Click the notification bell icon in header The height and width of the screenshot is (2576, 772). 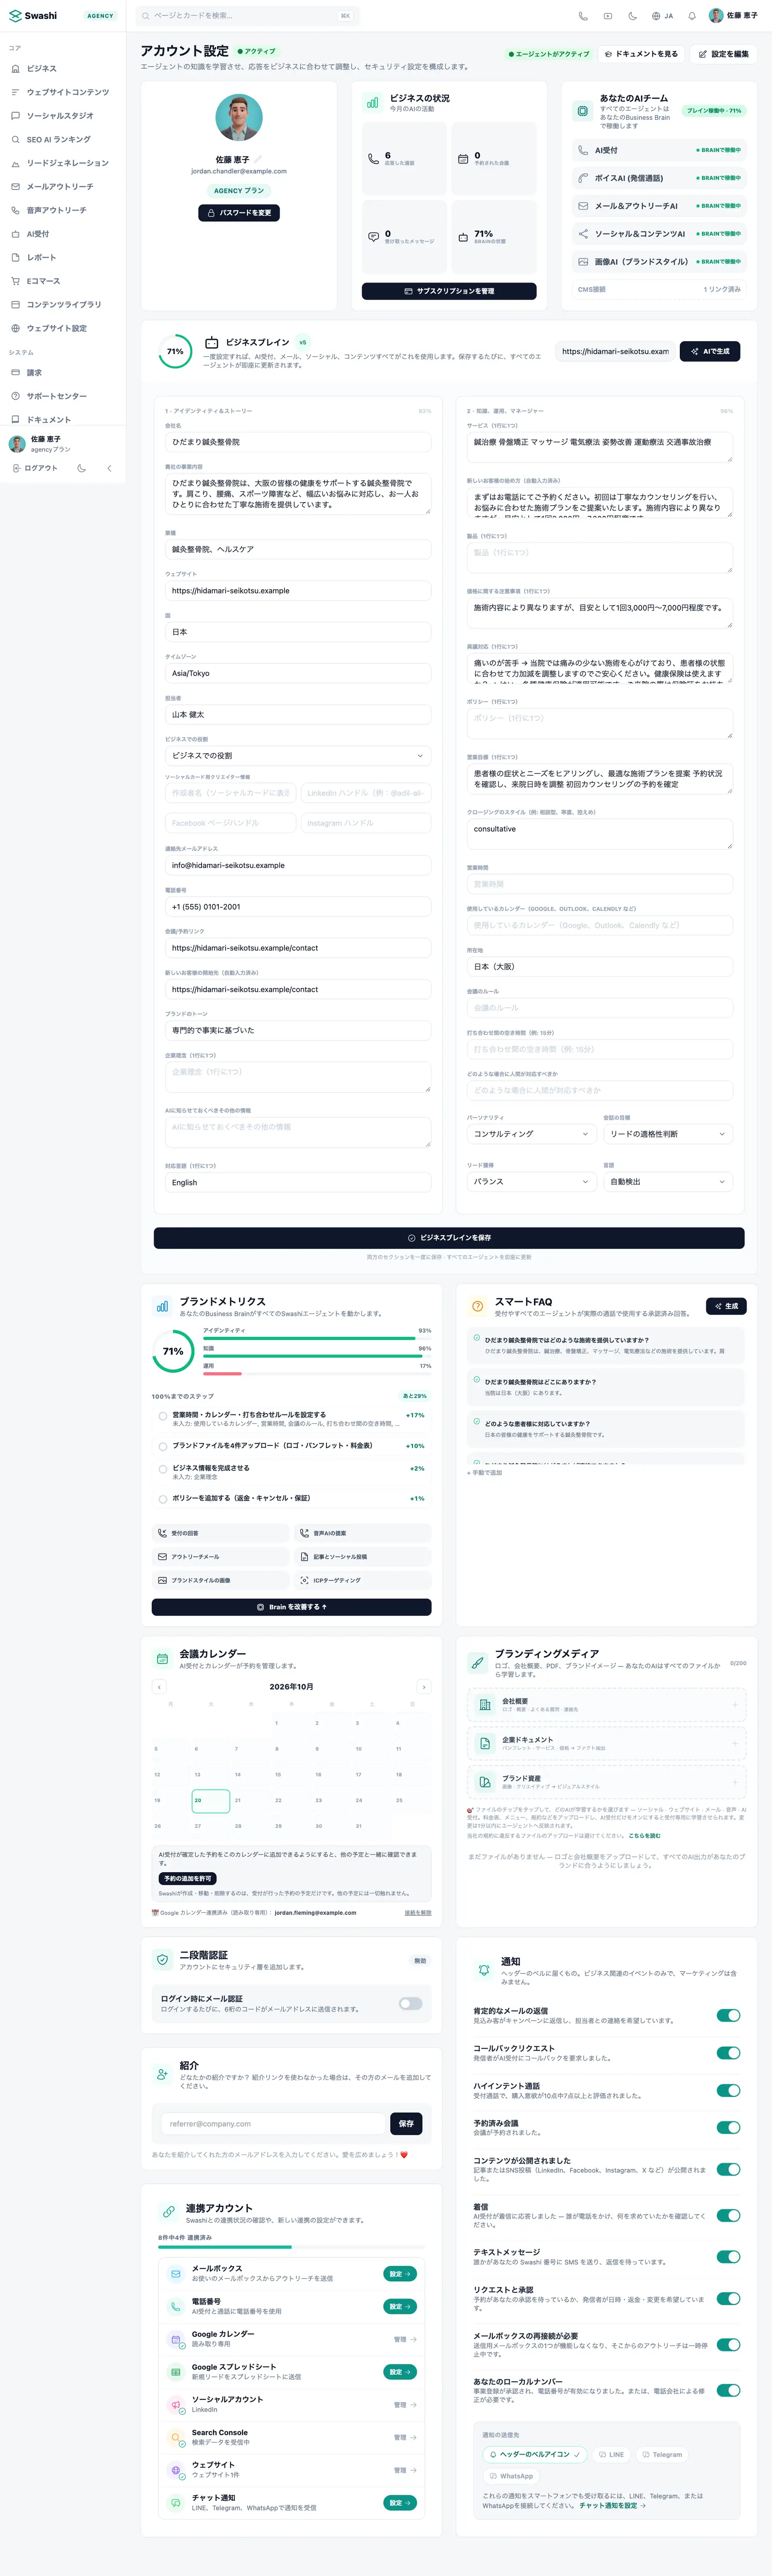coord(692,16)
